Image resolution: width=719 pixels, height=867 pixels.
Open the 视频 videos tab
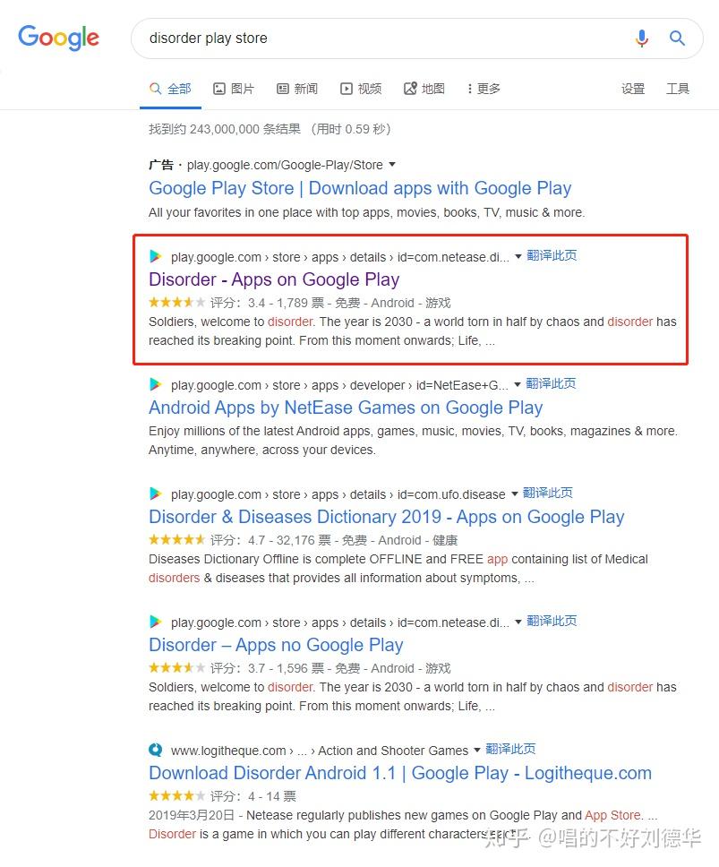click(x=361, y=89)
